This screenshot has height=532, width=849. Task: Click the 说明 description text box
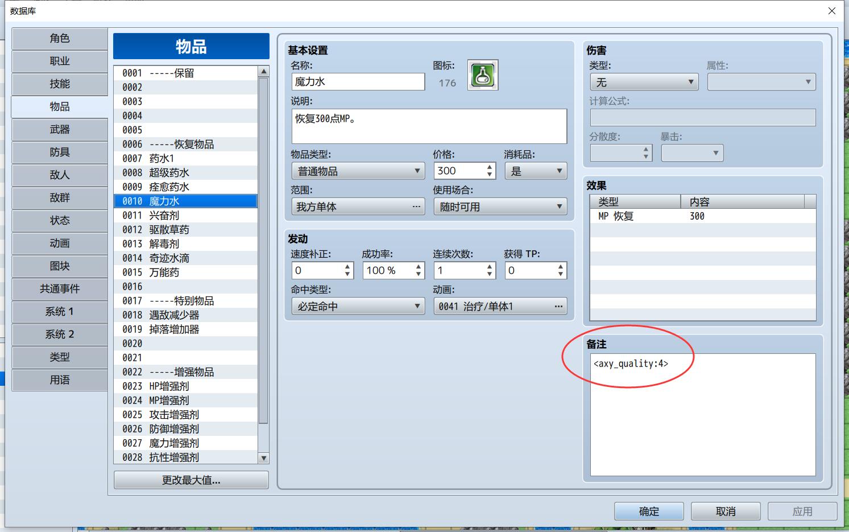click(429, 126)
